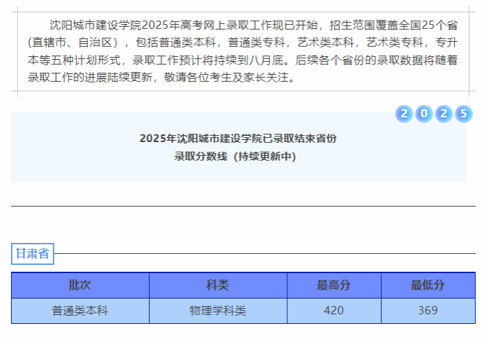The image size is (488, 339).
Task: Click the "5" bubble icon
Action: 464,114
